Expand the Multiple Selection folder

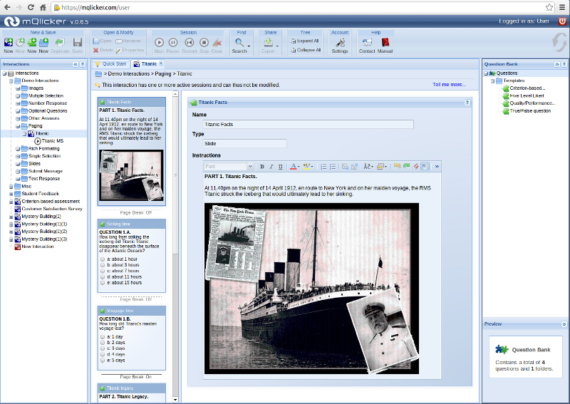(x=18, y=96)
